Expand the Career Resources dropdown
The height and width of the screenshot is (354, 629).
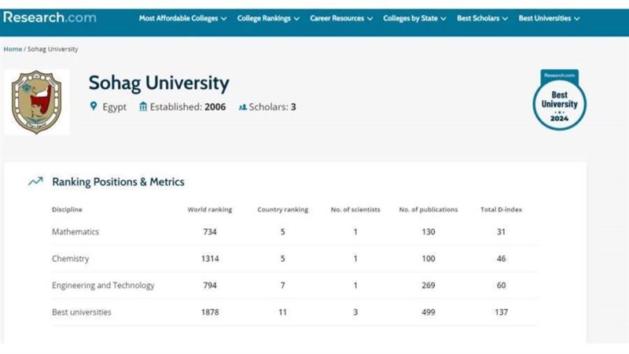point(341,18)
